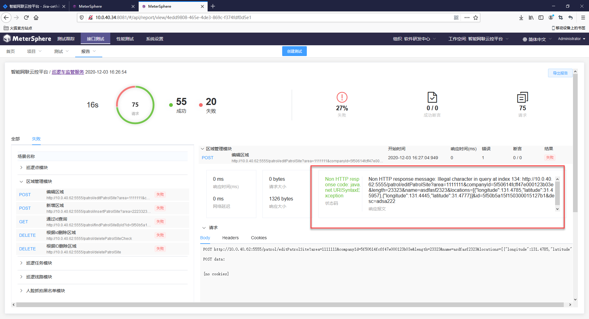Collapse the 请求 section
The width and height of the screenshot is (589, 319).
pyautogui.click(x=204, y=228)
